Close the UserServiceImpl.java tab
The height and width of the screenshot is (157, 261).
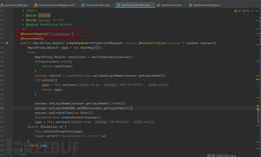pos(222,5)
